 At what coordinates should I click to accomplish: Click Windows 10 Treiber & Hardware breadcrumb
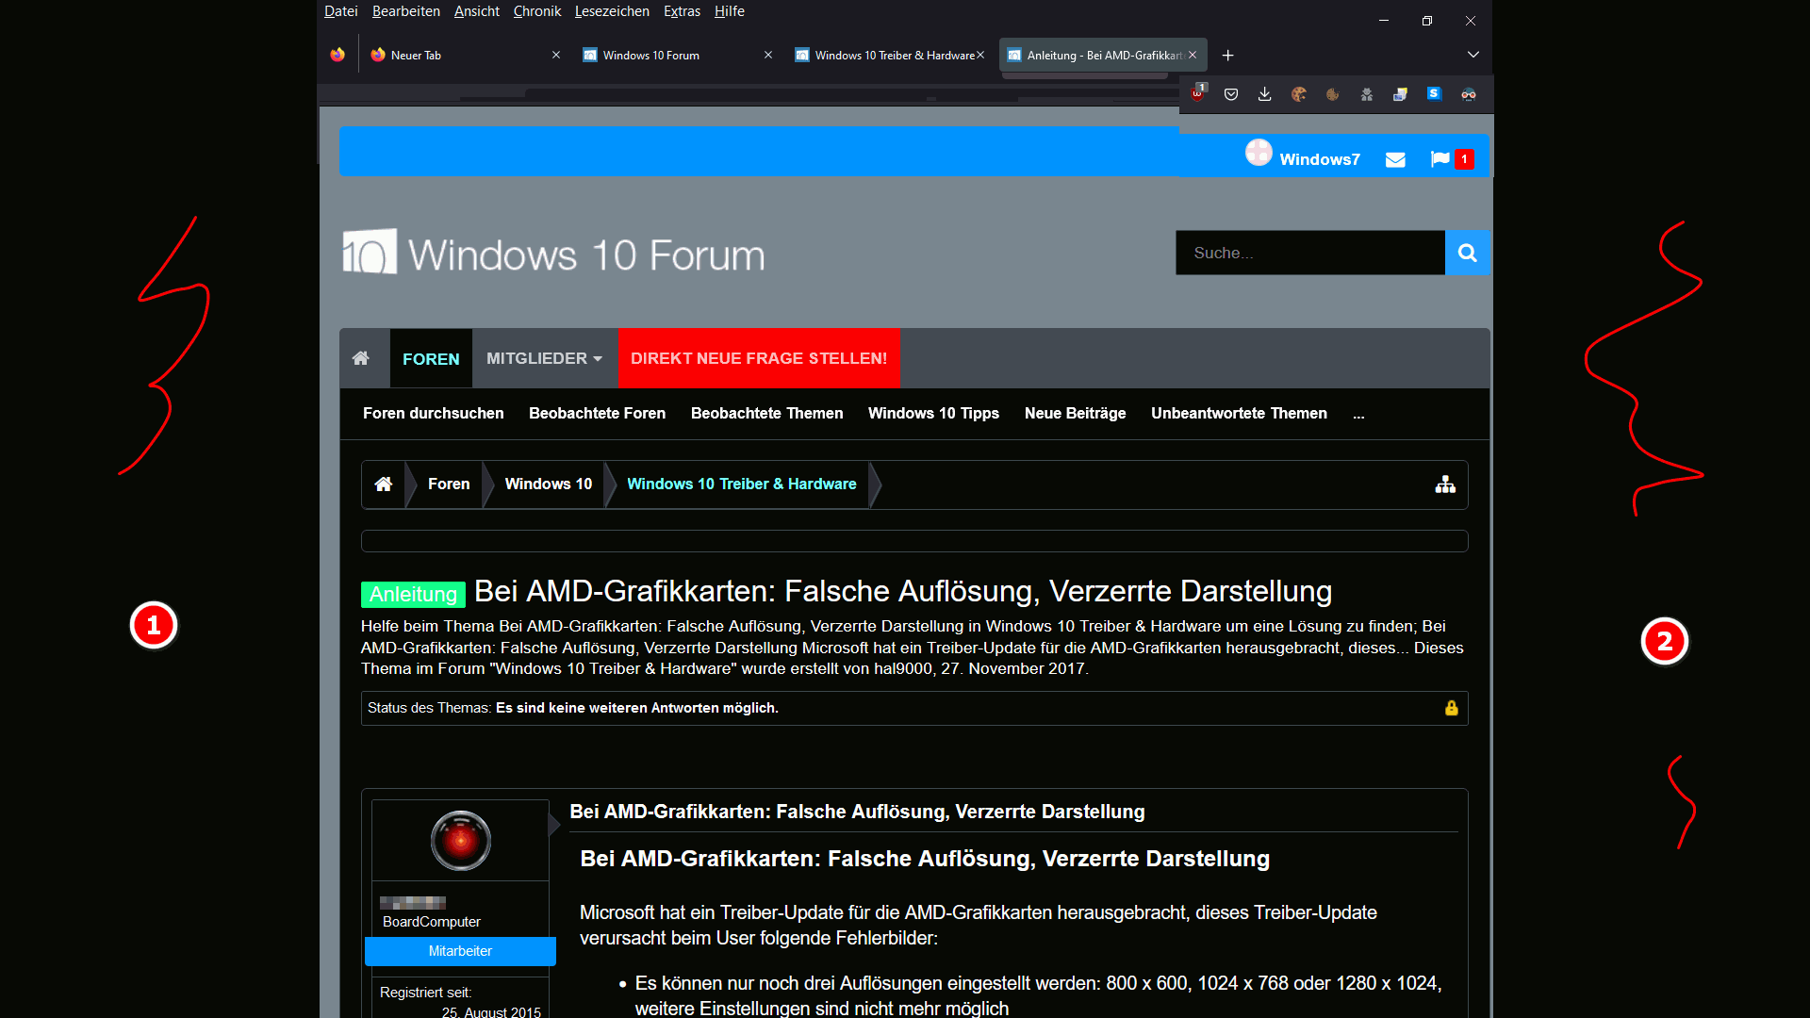point(742,484)
